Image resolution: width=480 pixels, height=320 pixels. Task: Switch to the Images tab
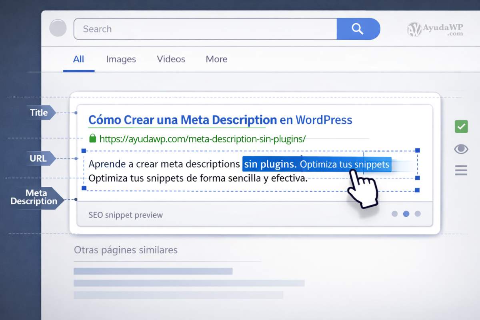121,59
